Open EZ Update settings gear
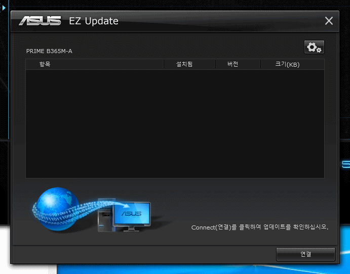350x274 pixels. pyautogui.click(x=314, y=47)
